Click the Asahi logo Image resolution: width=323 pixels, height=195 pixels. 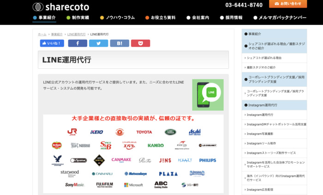point(195,132)
